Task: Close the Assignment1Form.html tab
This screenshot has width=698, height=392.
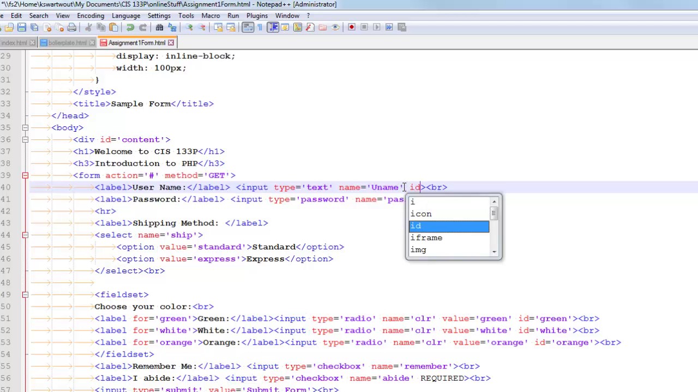Action: (171, 43)
